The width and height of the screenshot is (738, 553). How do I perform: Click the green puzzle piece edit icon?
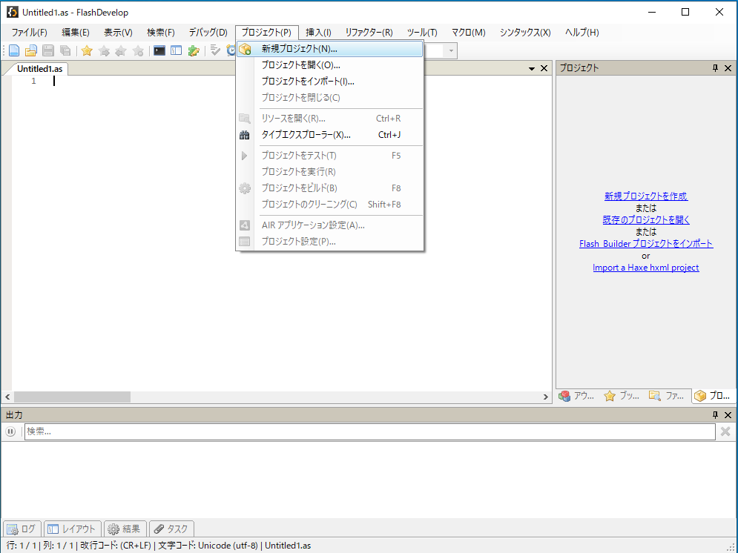[x=194, y=50]
